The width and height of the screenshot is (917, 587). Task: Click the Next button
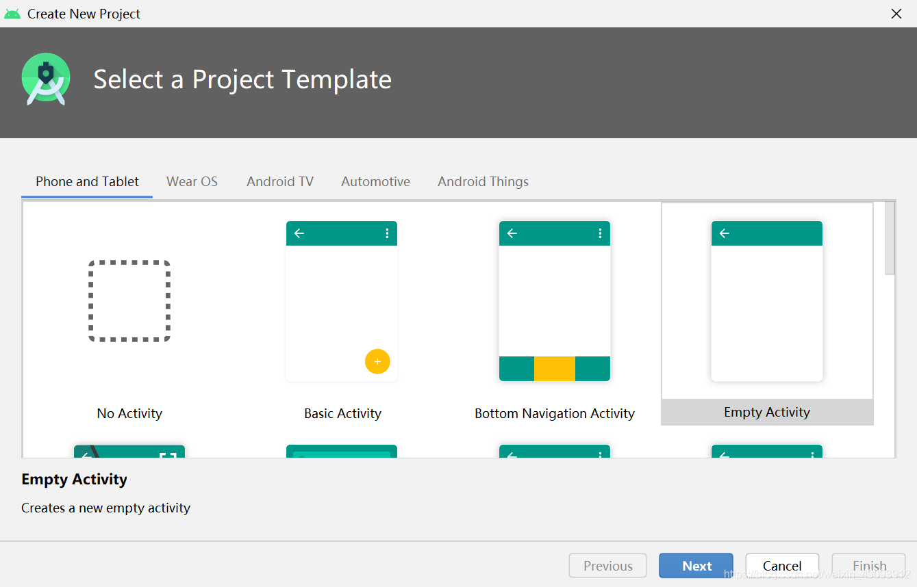coord(696,566)
